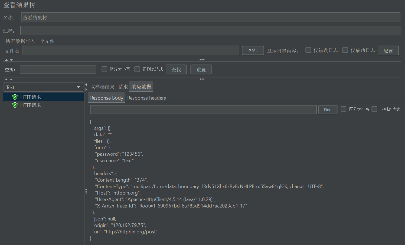Click the Find button in response panel

(x=328, y=110)
